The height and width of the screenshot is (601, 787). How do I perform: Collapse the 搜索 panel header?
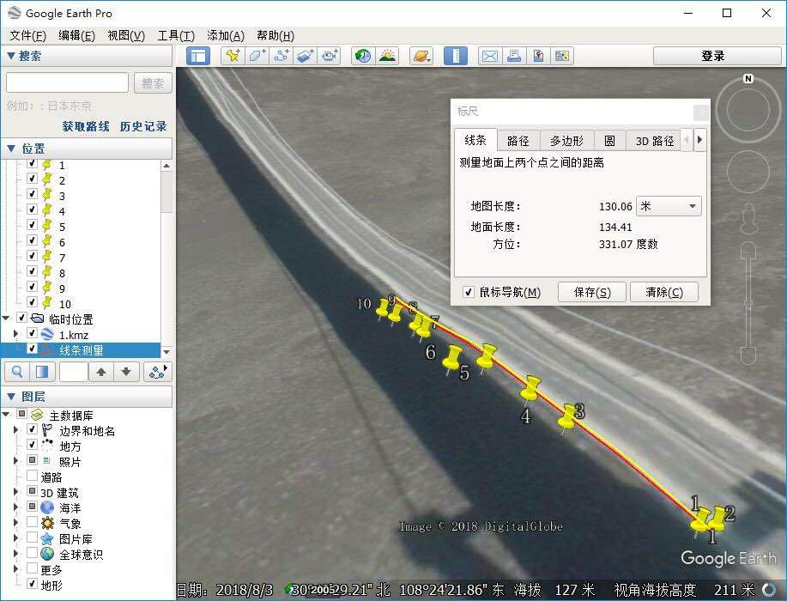point(11,56)
